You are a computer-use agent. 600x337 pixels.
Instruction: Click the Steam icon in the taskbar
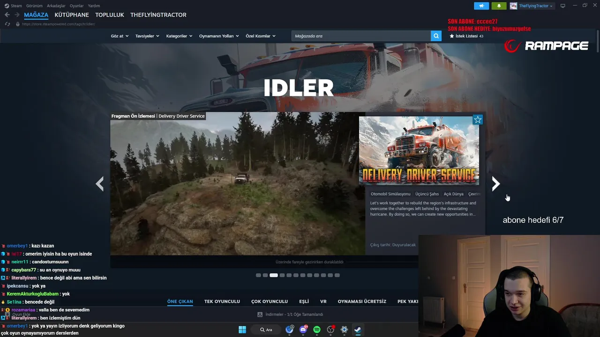pyautogui.click(x=358, y=330)
